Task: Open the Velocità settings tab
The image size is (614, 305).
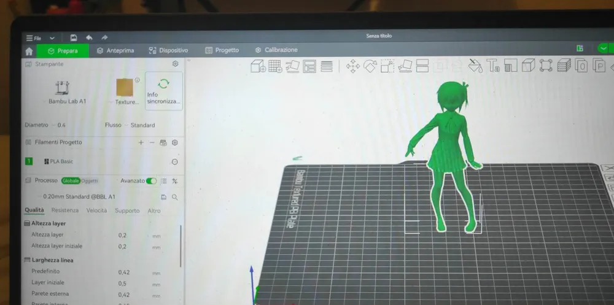Action: [97, 210]
